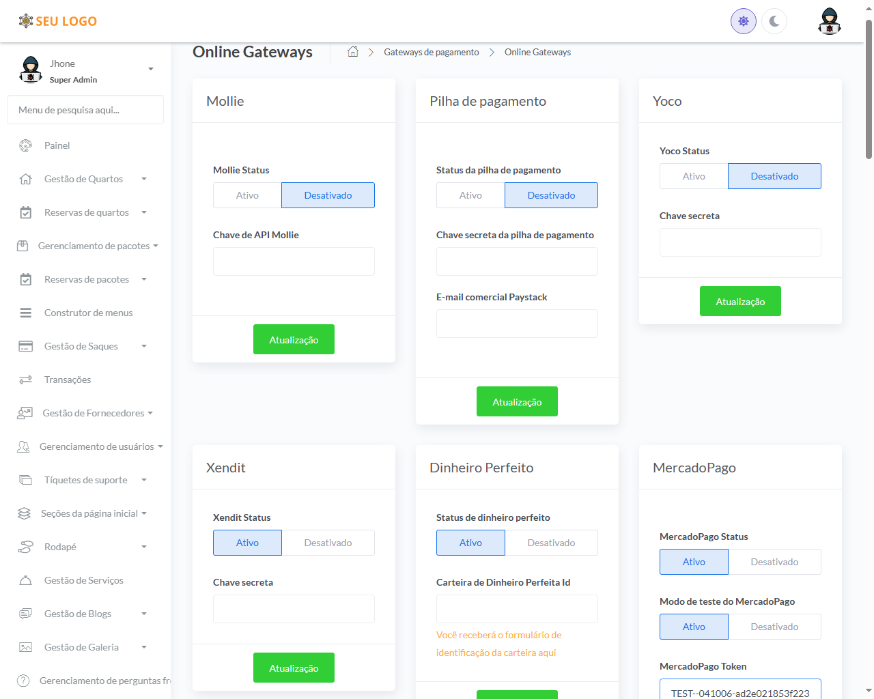
Task: Expand Gestão de Blogs submenu
Action: pos(144,614)
